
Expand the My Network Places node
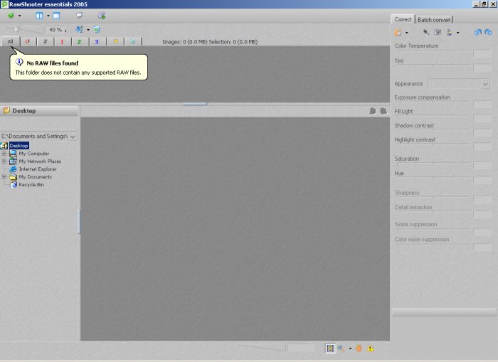tap(4, 161)
